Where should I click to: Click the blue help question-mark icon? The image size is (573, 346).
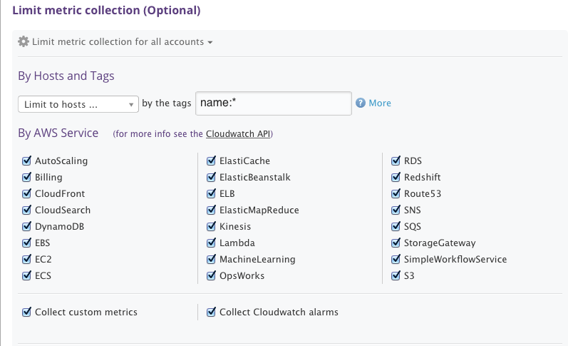[x=361, y=103]
